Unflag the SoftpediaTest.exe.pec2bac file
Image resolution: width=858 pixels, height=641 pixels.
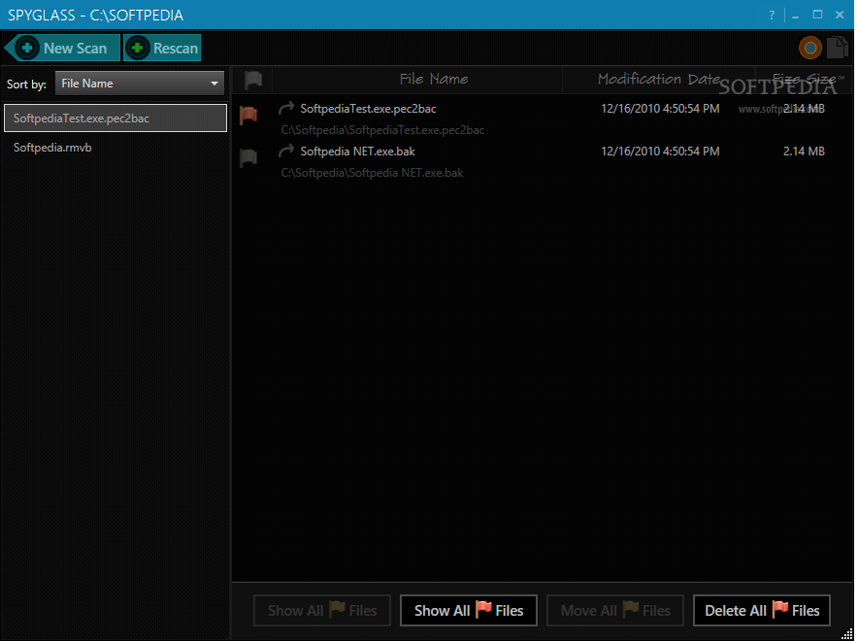[248, 115]
